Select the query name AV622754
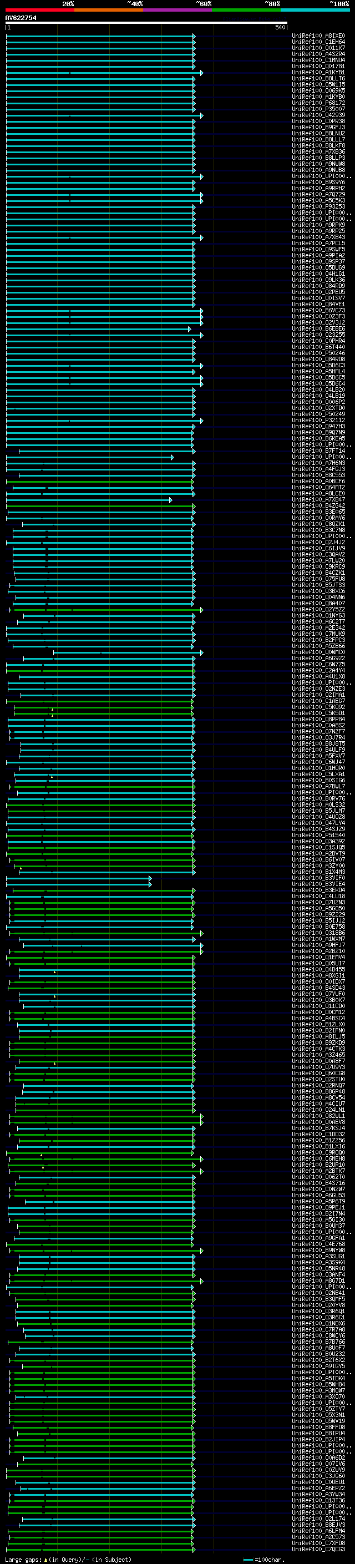Image resolution: width=355 pixels, height=1564 pixels. click(21, 18)
